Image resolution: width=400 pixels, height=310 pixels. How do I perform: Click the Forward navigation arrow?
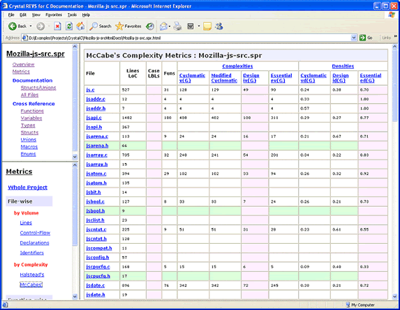pos(40,26)
